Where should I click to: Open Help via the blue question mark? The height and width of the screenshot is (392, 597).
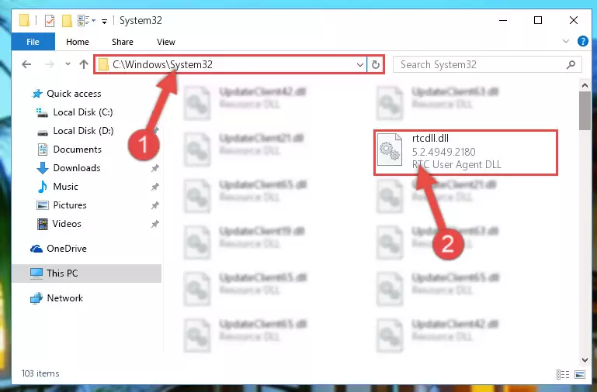[x=583, y=41]
